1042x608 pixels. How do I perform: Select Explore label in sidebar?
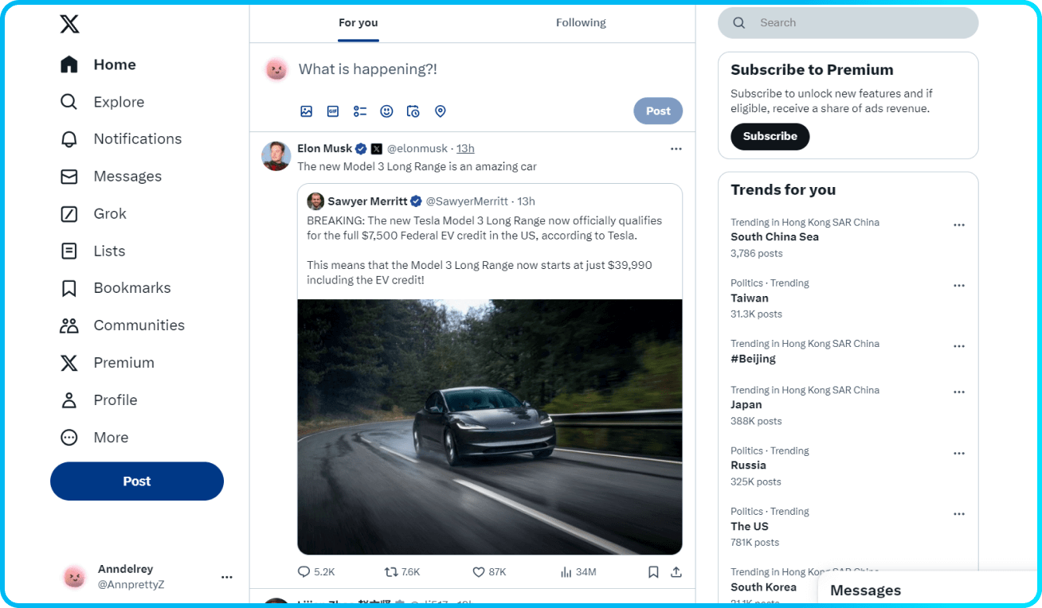coord(119,102)
